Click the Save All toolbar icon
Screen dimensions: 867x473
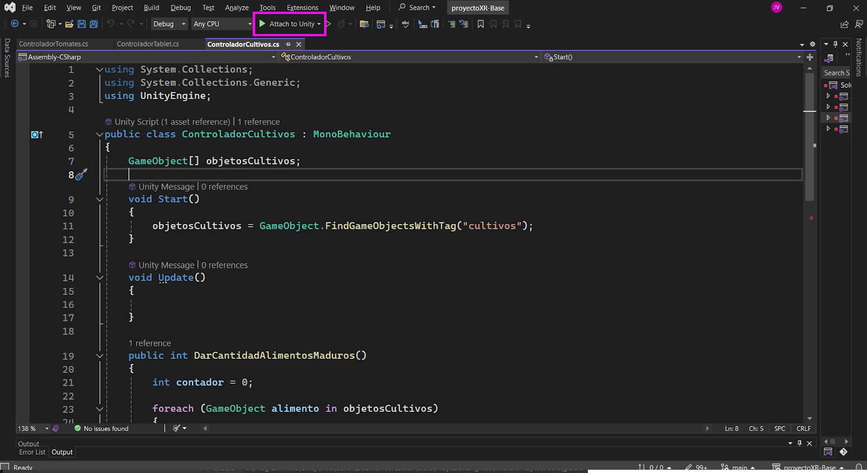coord(94,24)
